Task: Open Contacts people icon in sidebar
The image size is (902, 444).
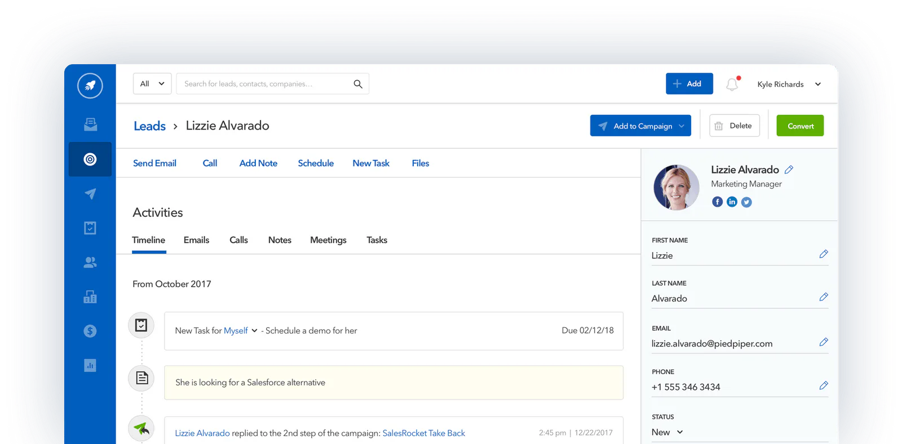Action: (x=90, y=263)
